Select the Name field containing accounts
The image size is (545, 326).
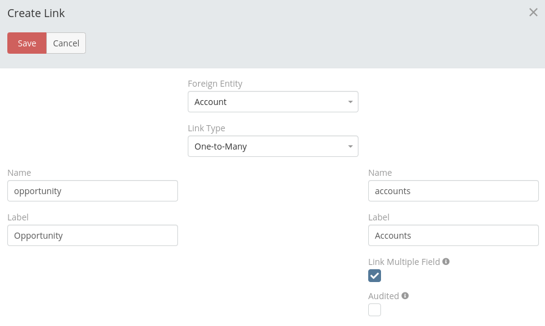[x=453, y=191]
